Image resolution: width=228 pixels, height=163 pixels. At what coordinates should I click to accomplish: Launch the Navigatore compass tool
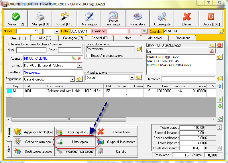coord(138,19)
